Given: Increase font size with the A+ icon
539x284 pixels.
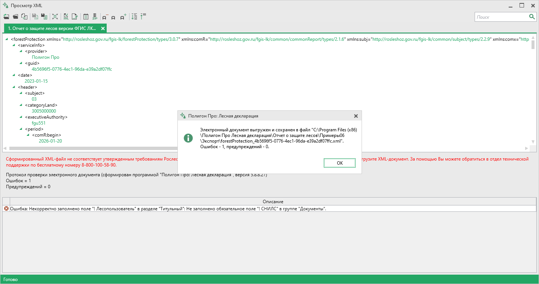Looking at the screenshot, I should (123, 17).
